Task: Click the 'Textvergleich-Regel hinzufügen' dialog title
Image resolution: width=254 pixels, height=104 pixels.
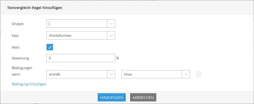Action: (34, 8)
